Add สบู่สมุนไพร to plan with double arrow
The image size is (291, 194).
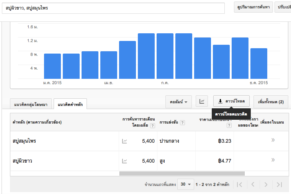pos(273,140)
